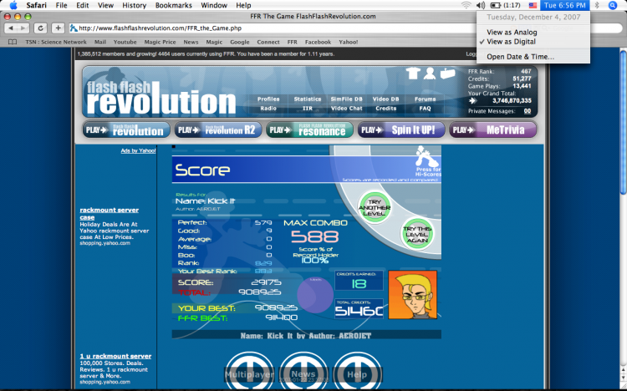Open Forums link in FFR header

click(x=425, y=99)
